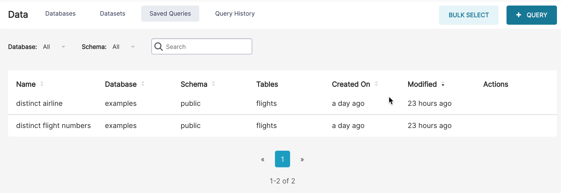The width and height of the screenshot is (561, 193).
Task: Switch to the Databases tab
Action: [61, 14]
